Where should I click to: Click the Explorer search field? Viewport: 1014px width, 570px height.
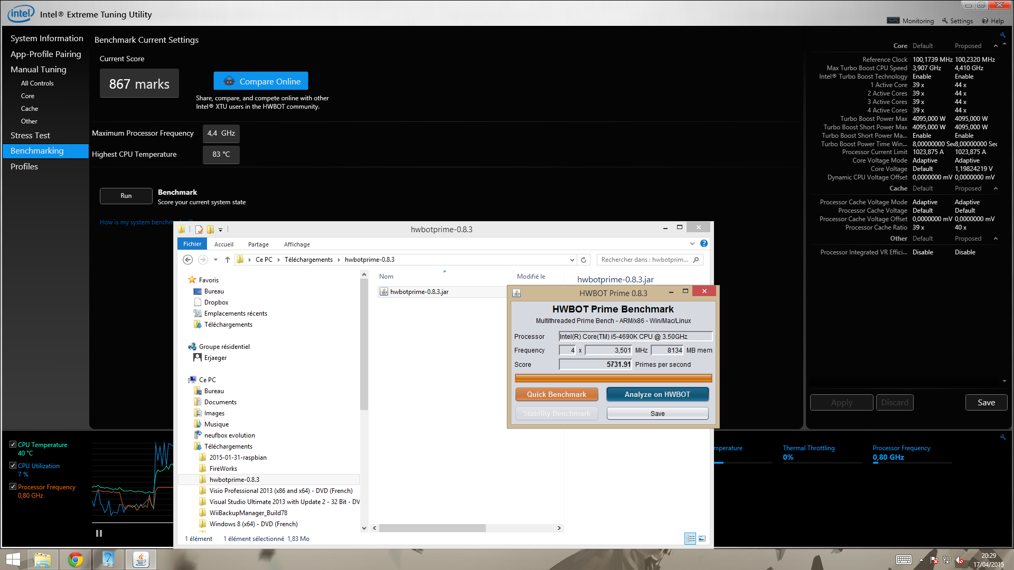click(x=644, y=260)
